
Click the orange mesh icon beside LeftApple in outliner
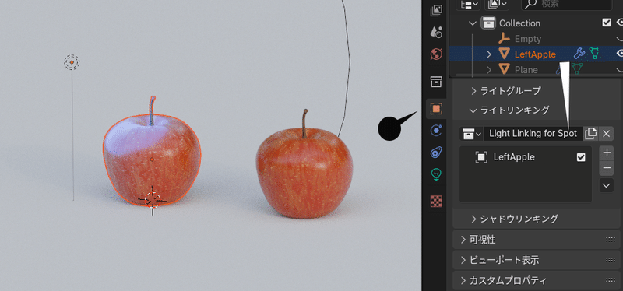coord(504,54)
